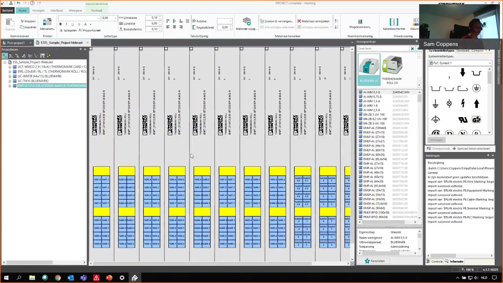
Task: Select the lightning bolt symbol
Action: click(463, 104)
